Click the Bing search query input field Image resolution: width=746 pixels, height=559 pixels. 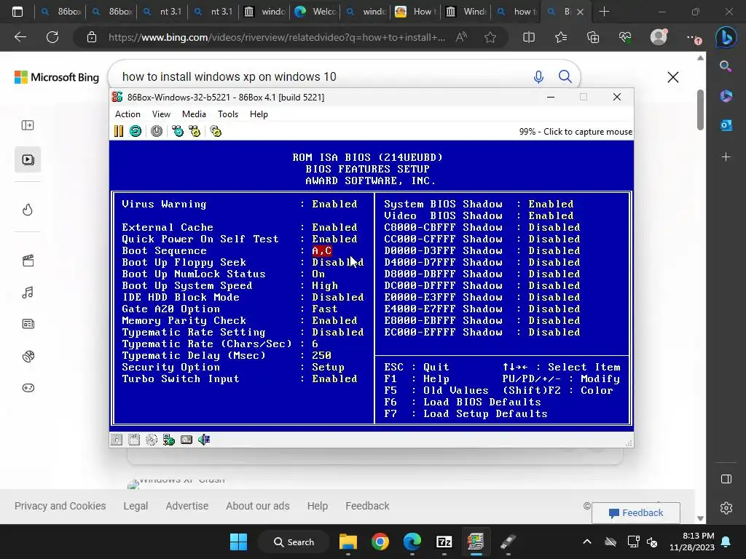point(323,76)
